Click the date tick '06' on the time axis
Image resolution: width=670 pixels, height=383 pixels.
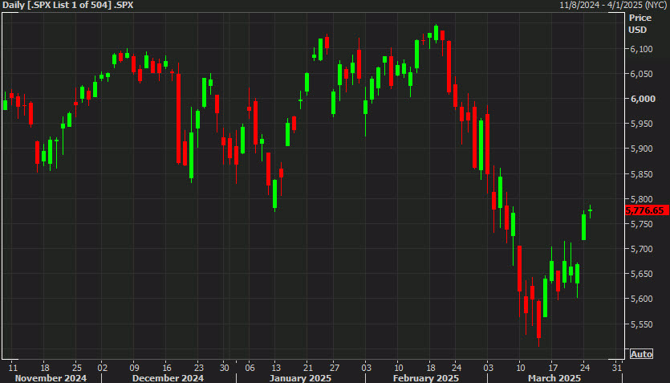click(250, 368)
